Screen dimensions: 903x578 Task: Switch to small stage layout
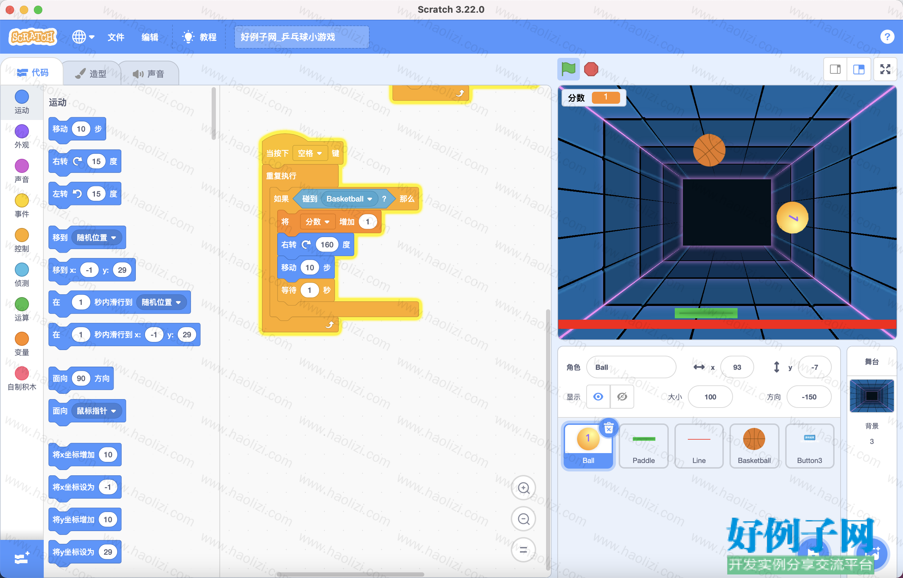835,69
